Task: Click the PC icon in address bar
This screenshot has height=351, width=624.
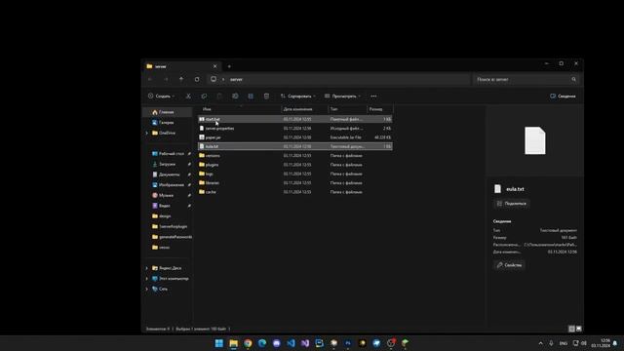Action: tap(214, 79)
